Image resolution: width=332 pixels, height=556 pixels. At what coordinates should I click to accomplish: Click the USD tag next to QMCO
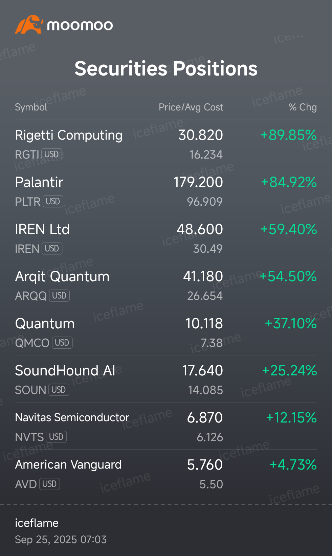point(62,343)
